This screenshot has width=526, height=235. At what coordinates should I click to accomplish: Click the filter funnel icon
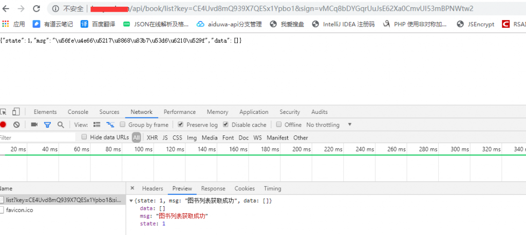[47, 125]
